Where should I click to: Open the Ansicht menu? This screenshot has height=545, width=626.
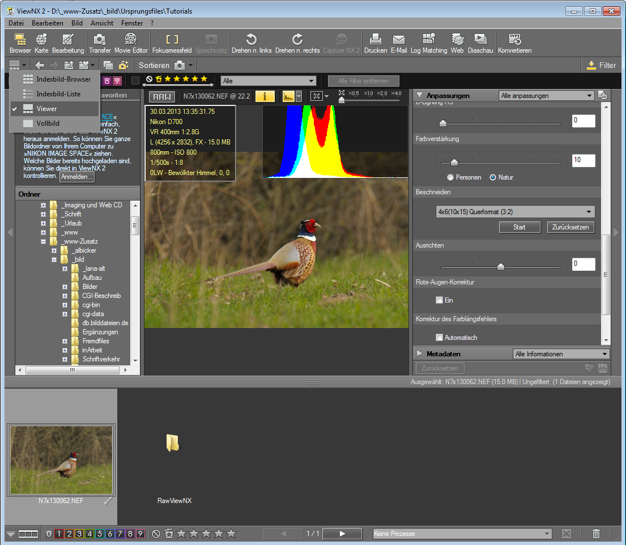[102, 23]
